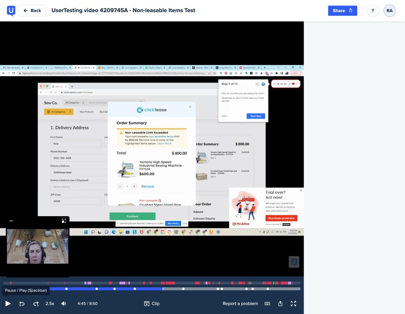The height and width of the screenshot is (314, 405).
Task: Start playback with the Play button
Action: [8, 304]
